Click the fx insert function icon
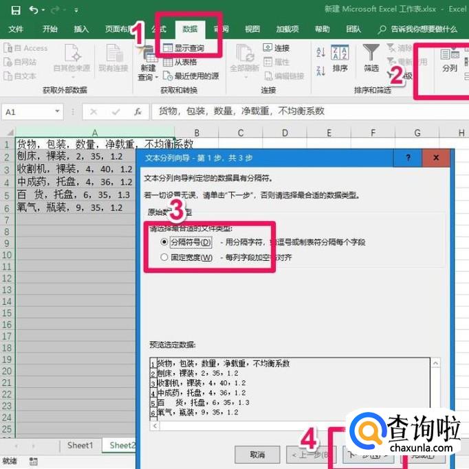The width and height of the screenshot is (469, 469). [x=138, y=112]
